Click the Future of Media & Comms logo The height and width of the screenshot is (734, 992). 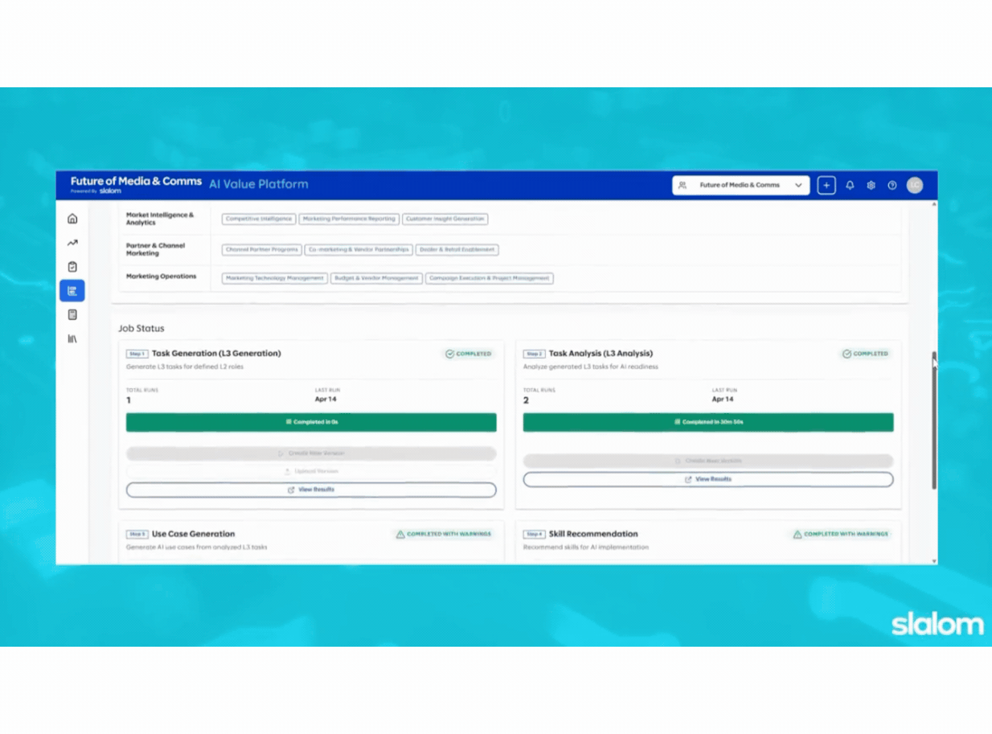(136, 184)
